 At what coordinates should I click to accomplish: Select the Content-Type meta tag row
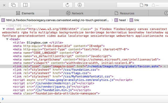click(x=71, y=50)
